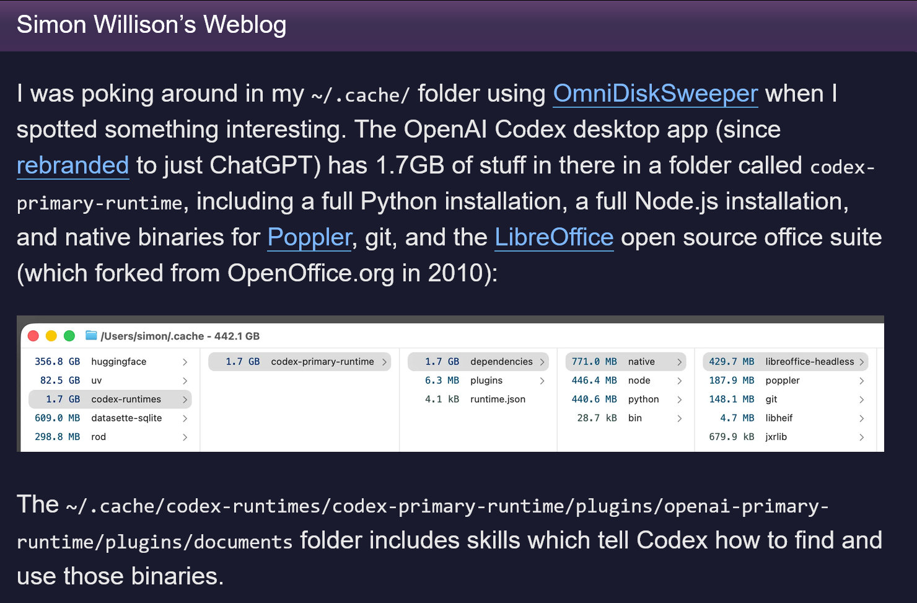Select the jxrlib folder row
917x603 pixels.
(x=785, y=437)
